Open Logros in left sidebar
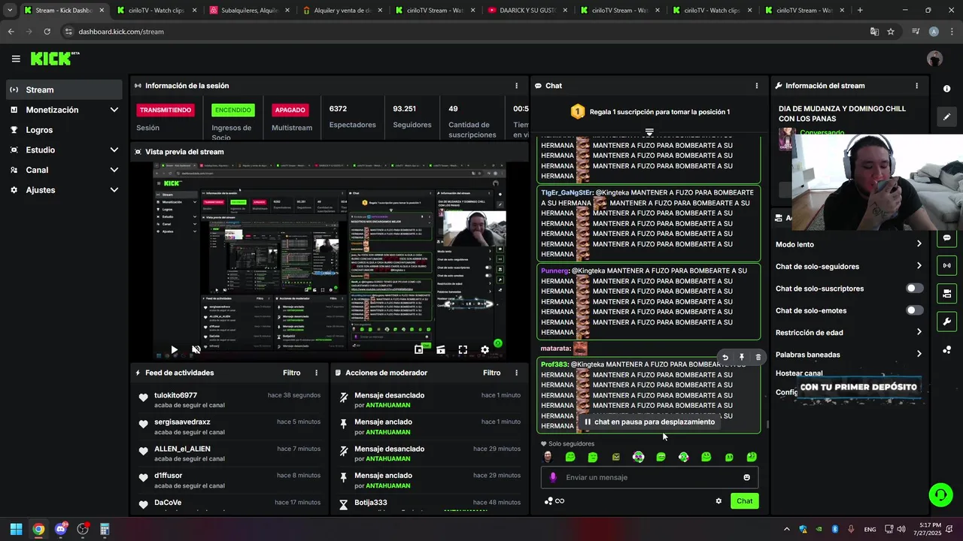 tap(64, 130)
